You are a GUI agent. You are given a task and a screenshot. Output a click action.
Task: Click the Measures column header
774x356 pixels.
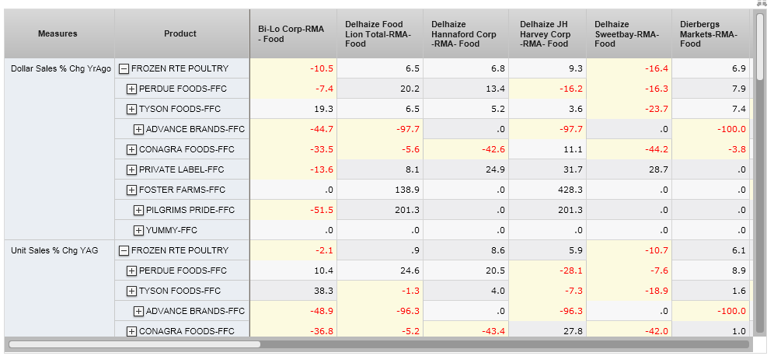point(58,33)
